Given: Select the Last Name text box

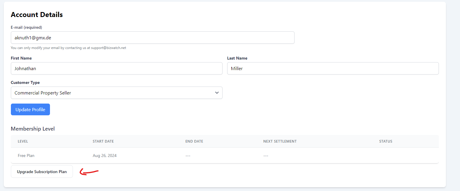Looking at the screenshot, I should [x=333, y=68].
